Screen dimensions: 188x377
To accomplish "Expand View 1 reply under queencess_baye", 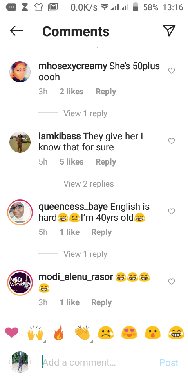I will pyautogui.click(x=85, y=254).
